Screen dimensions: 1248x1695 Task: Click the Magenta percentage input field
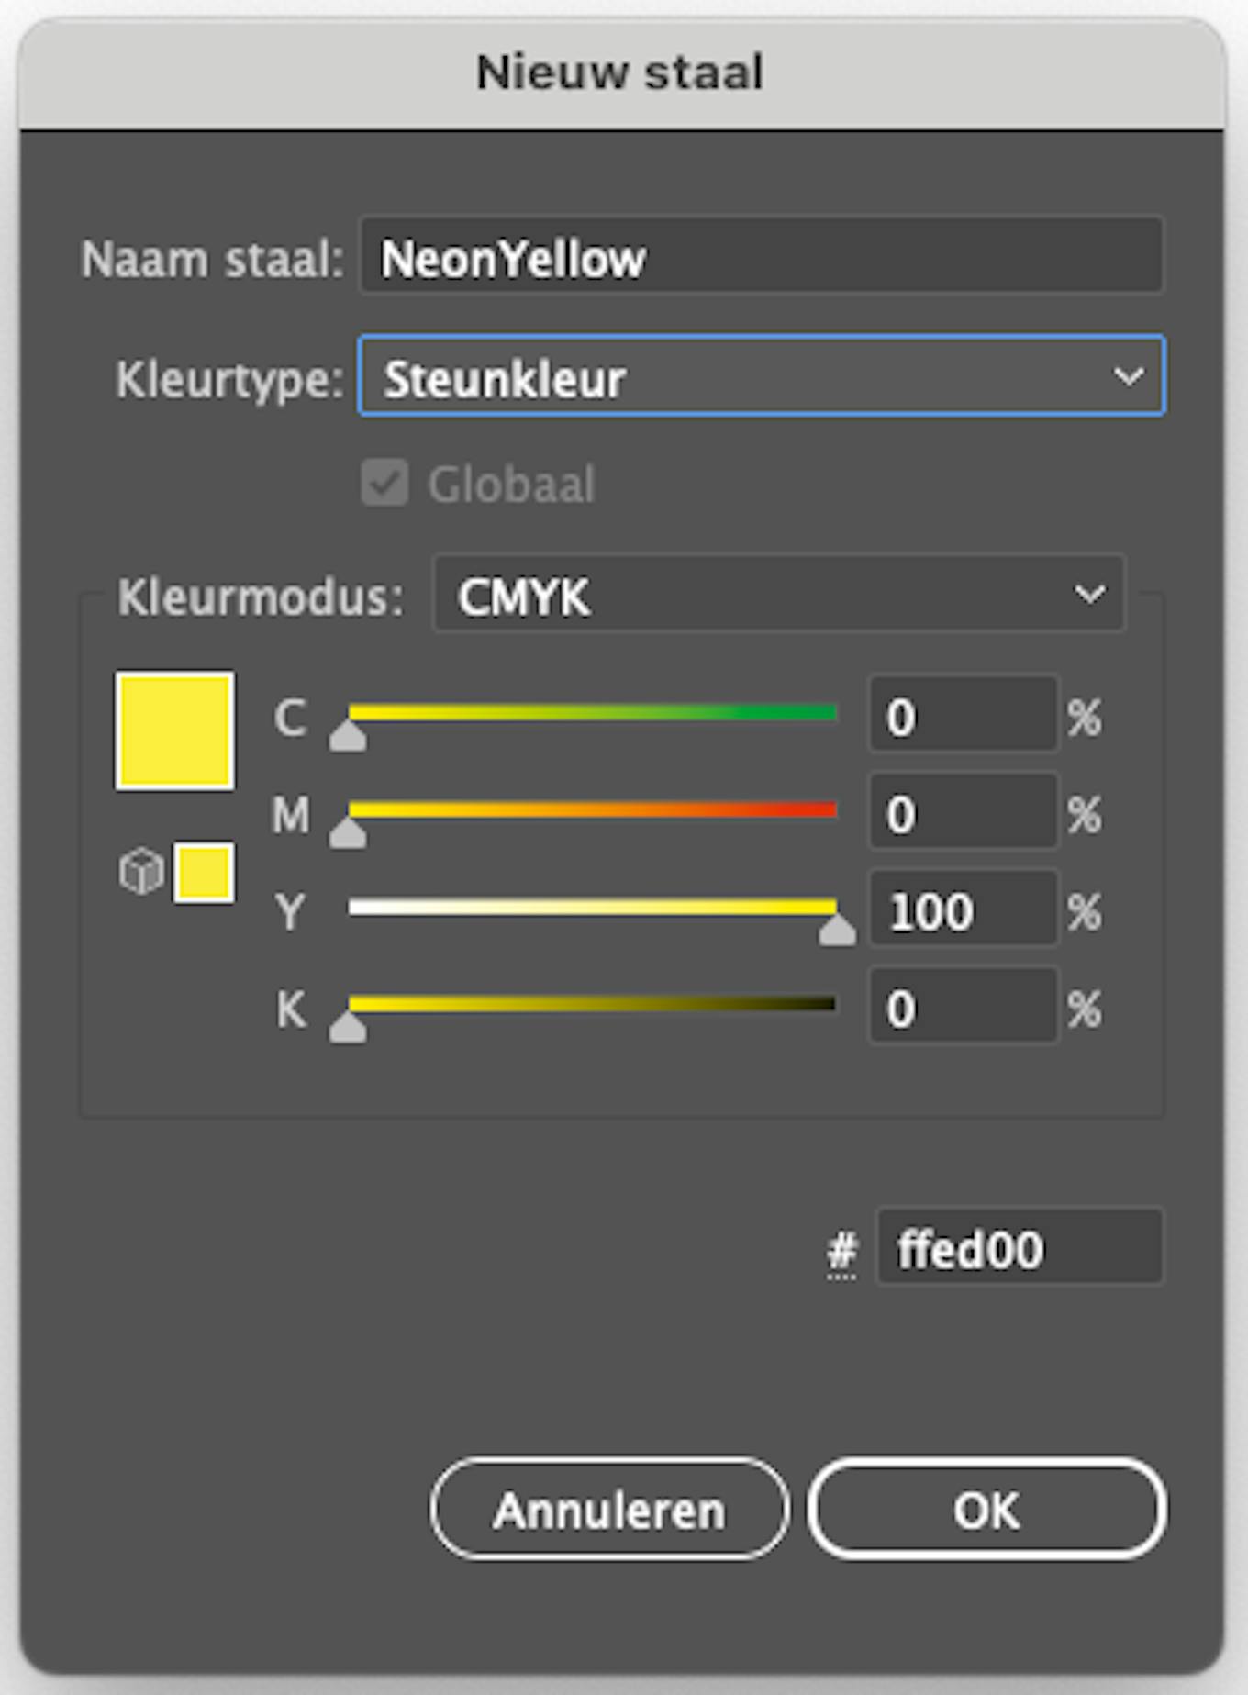point(963,813)
